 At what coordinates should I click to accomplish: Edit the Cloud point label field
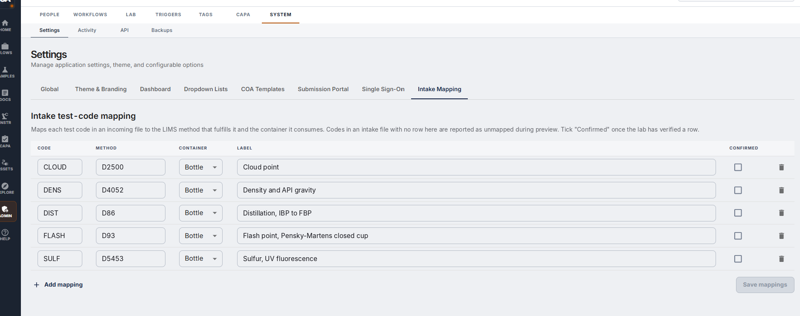click(x=476, y=167)
